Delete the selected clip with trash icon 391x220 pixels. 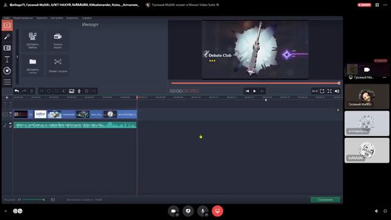pyautogui.click(x=32, y=91)
